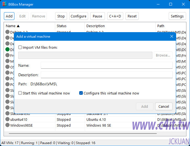Viewport: 190px width, 146px height.
Task: Click the All VMs: 17 status text
Action: [x=10, y=143]
